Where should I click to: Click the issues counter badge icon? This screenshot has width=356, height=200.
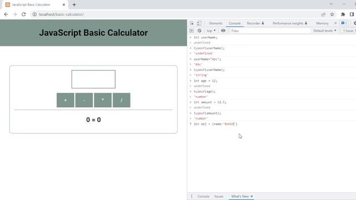(x=344, y=23)
